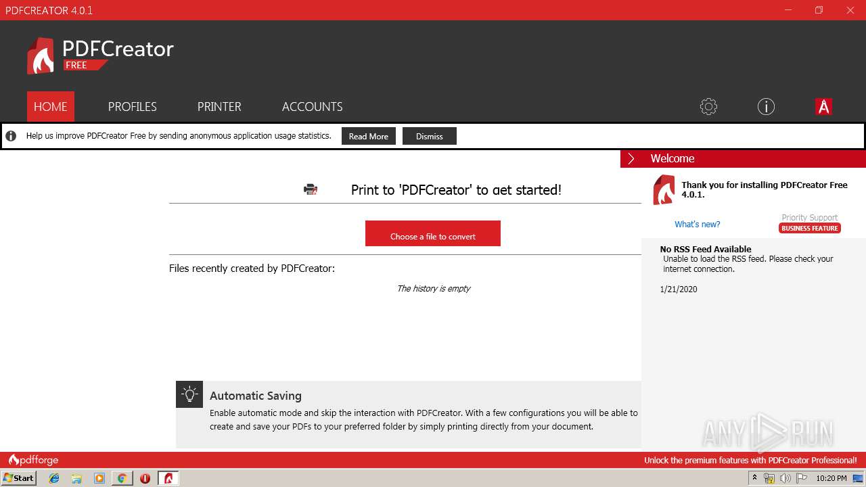Screen dimensions: 866x487
Task: Open the What's new? link
Action: pyautogui.click(x=698, y=225)
